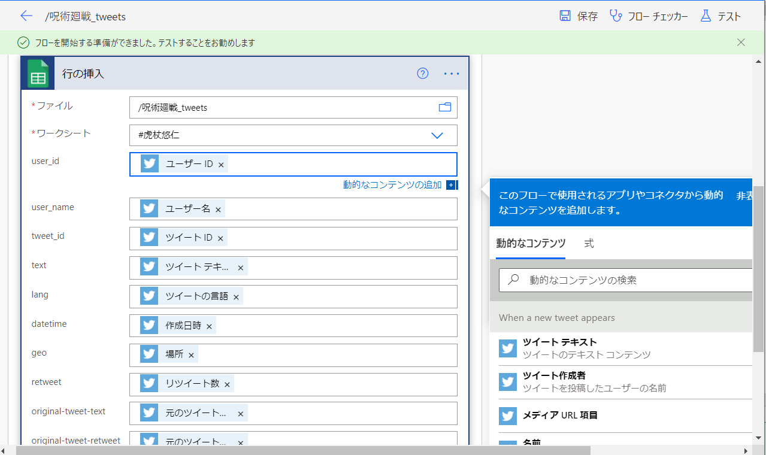The image size is (766, 455).
Task: Remove the ツイート ID token
Action: coord(220,238)
